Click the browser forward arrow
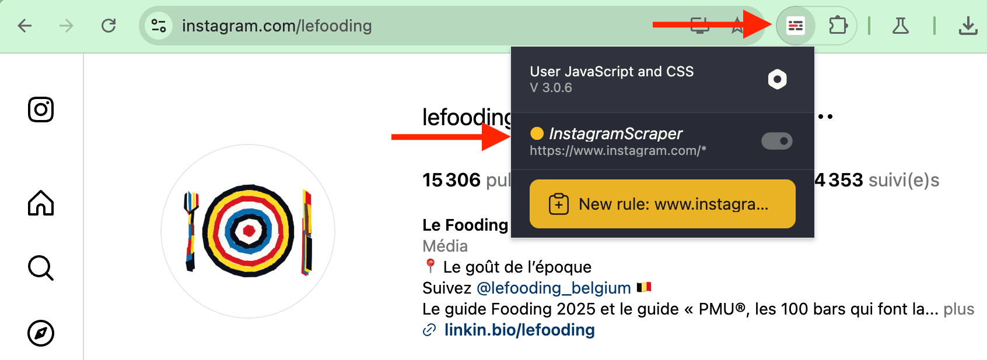This screenshot has width=987, height=360. pyautogui.click(x=66, y=26)
